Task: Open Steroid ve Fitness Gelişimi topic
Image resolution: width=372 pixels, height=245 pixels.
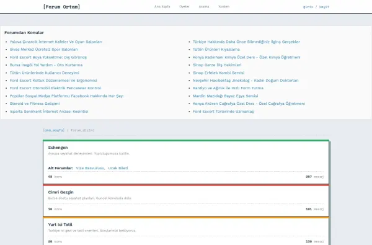Action: click(x=35, y=104)
